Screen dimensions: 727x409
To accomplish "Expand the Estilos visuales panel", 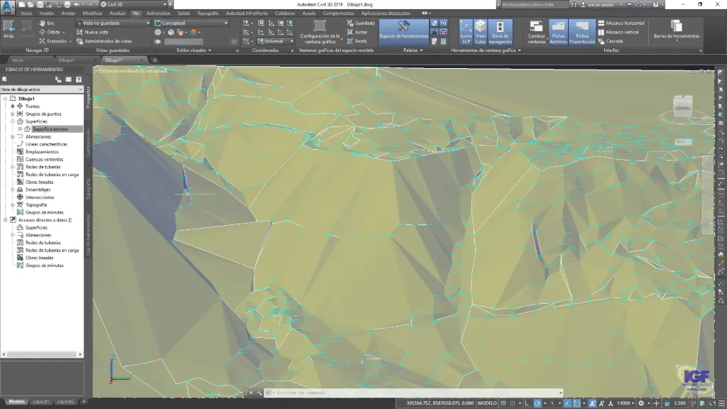I will [x=194, y=50].
